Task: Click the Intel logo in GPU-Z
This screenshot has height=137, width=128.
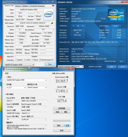Action: point(48,14)
